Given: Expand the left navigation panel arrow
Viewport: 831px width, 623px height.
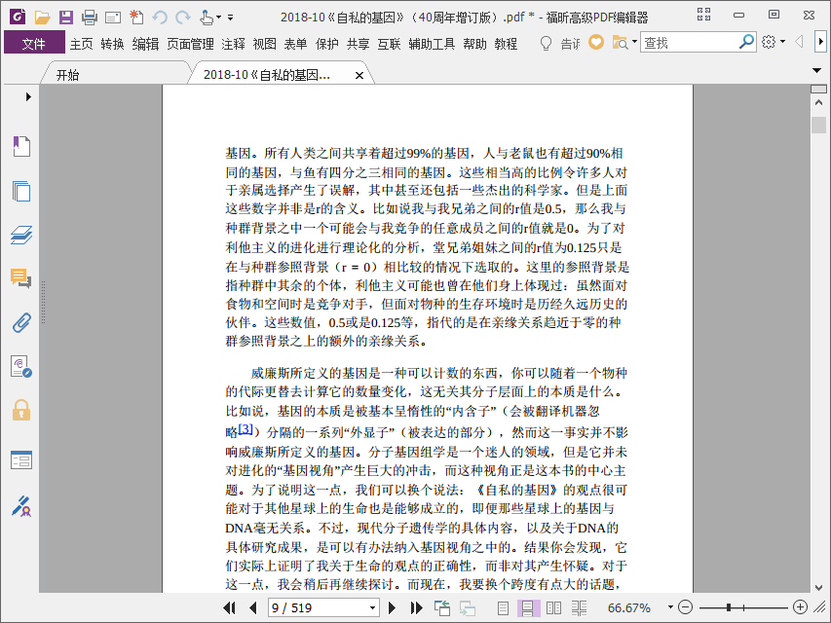Looking at the screenshot, I should (x=28, y=97).
